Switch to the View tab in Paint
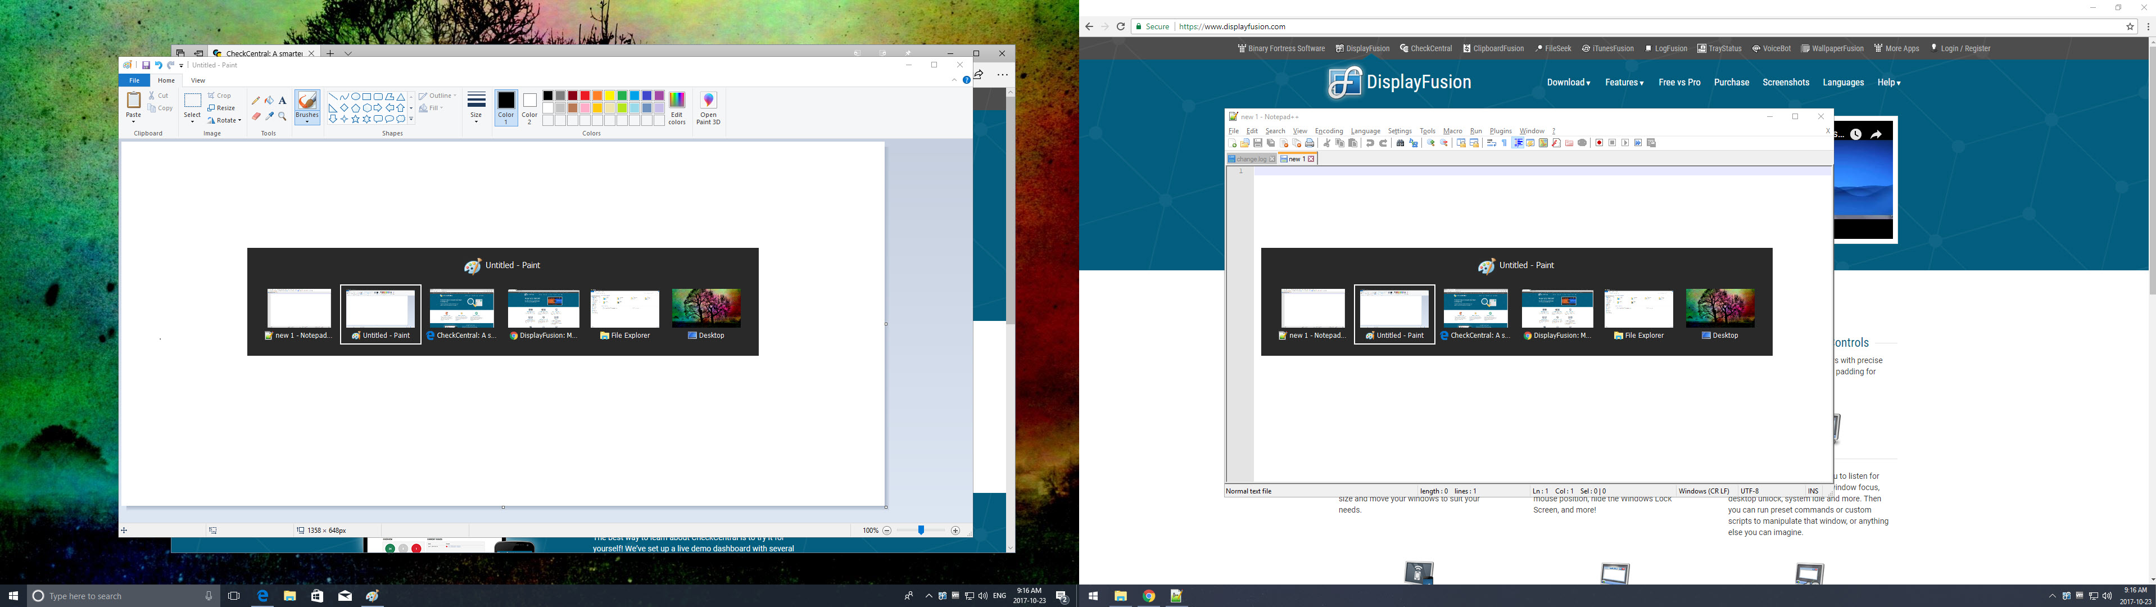 (197, 80)
